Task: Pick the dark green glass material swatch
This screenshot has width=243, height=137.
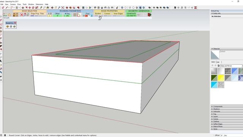Action: 214,78
